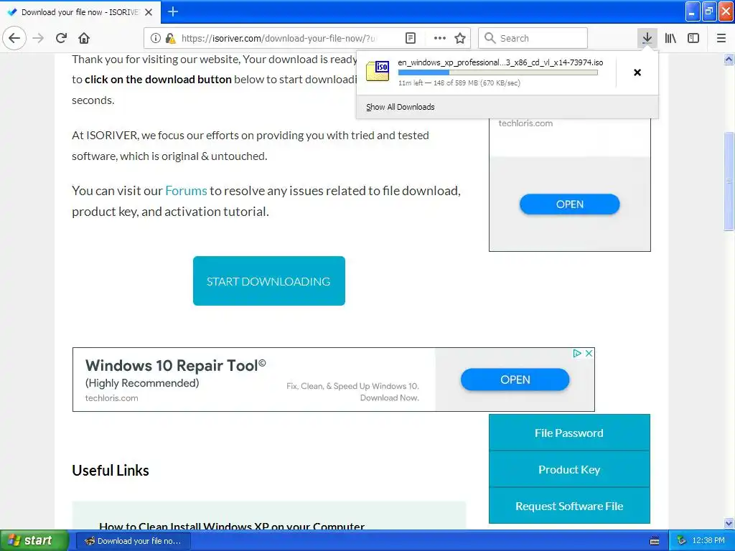
Task: Open a new tab with plus button
Action: point(173,11)
